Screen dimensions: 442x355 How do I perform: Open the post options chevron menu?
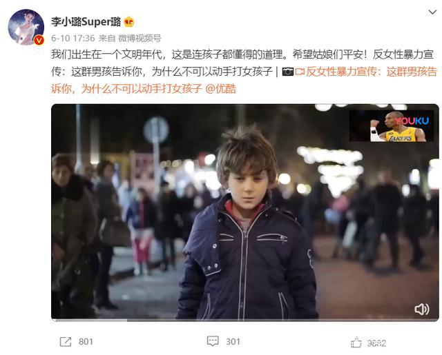(x=432, y=12)
